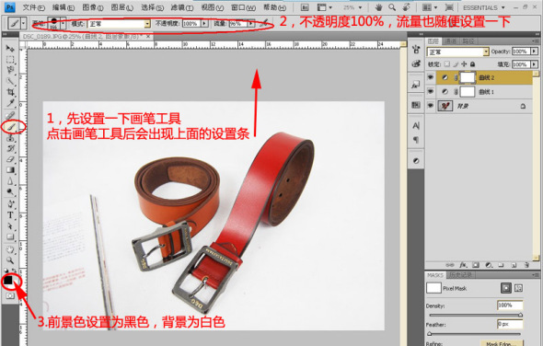Screen dimensions: 543x346
Task: Switch to the 通道 tab
Action: pos(451,41)
